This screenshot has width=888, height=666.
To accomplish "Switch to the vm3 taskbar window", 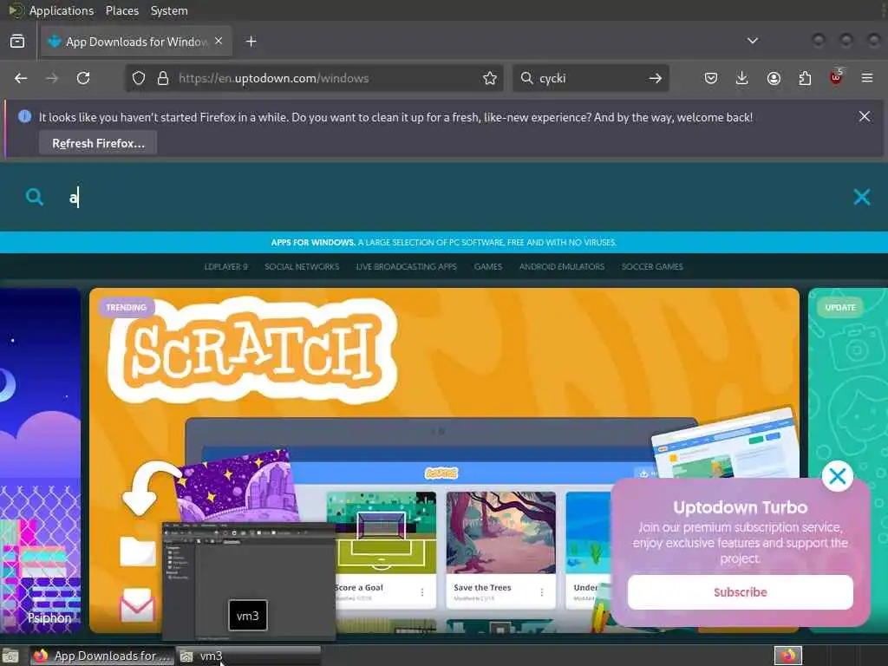I will [249, 656].
